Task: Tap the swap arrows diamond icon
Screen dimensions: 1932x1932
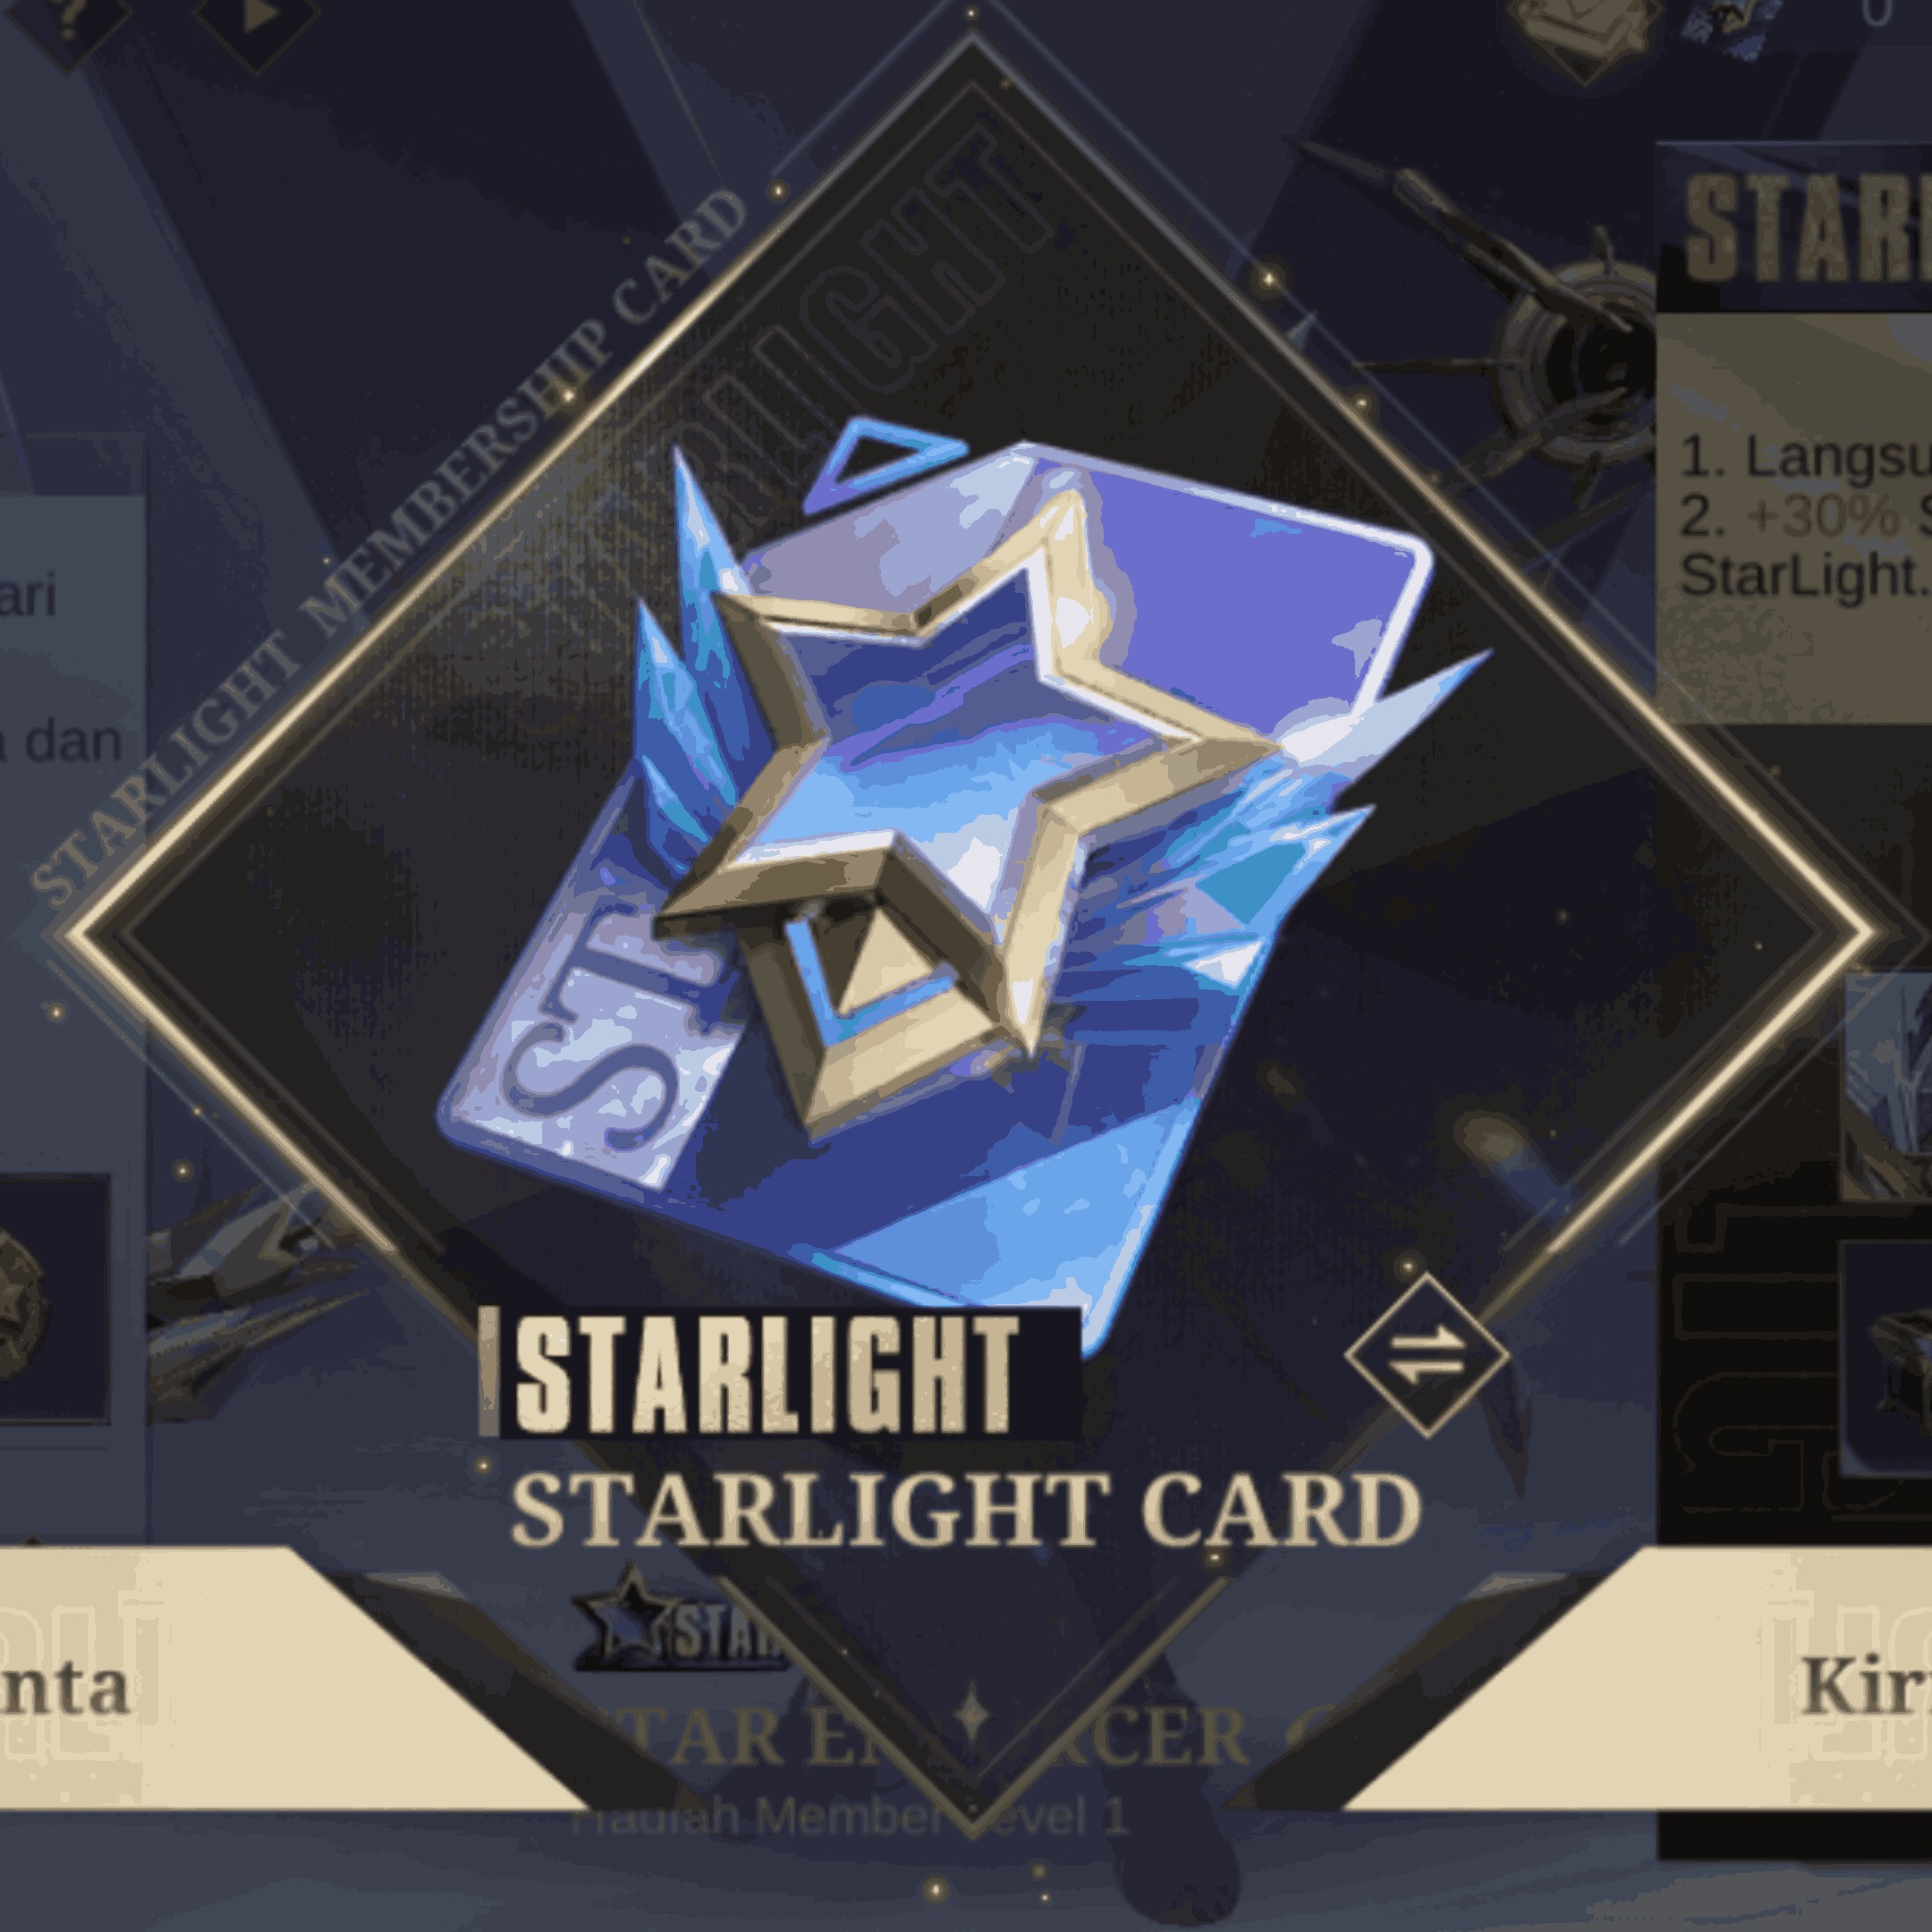Action: click(1427, 1355)
